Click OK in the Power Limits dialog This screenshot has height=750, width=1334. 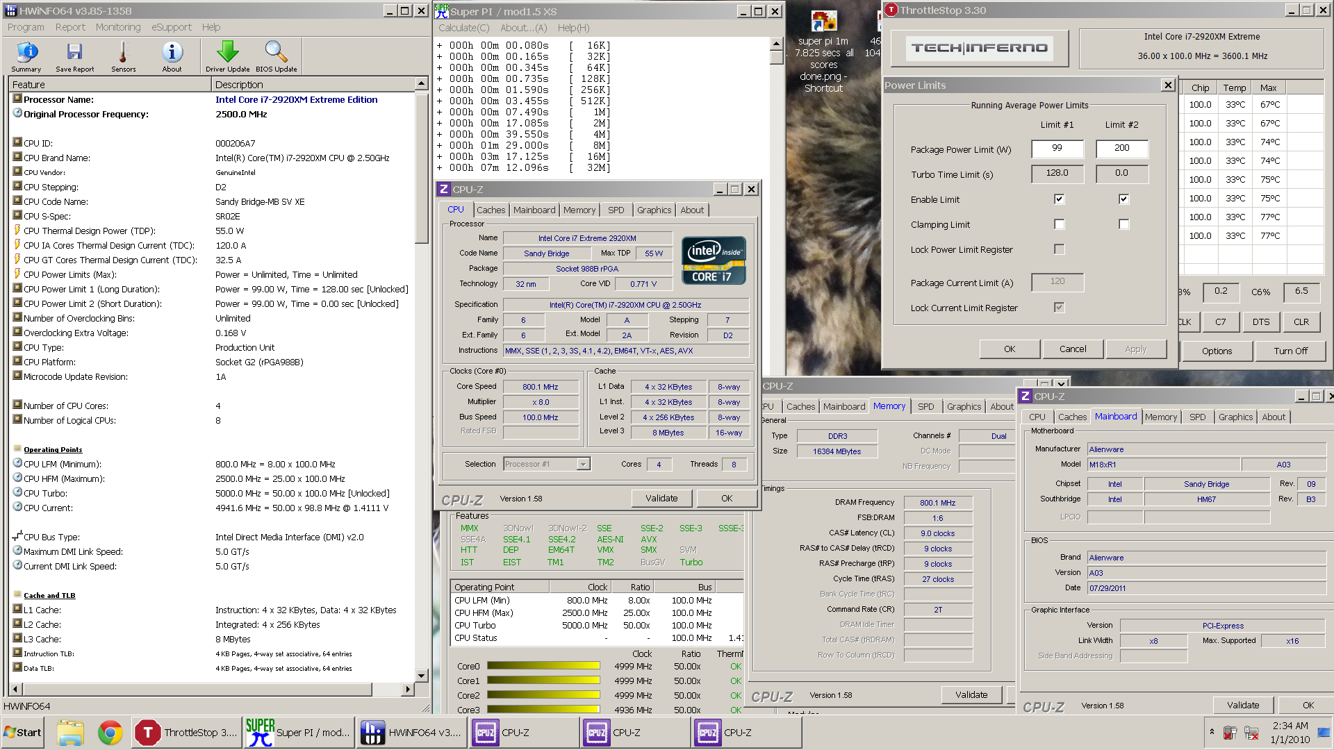(1010, 349)
